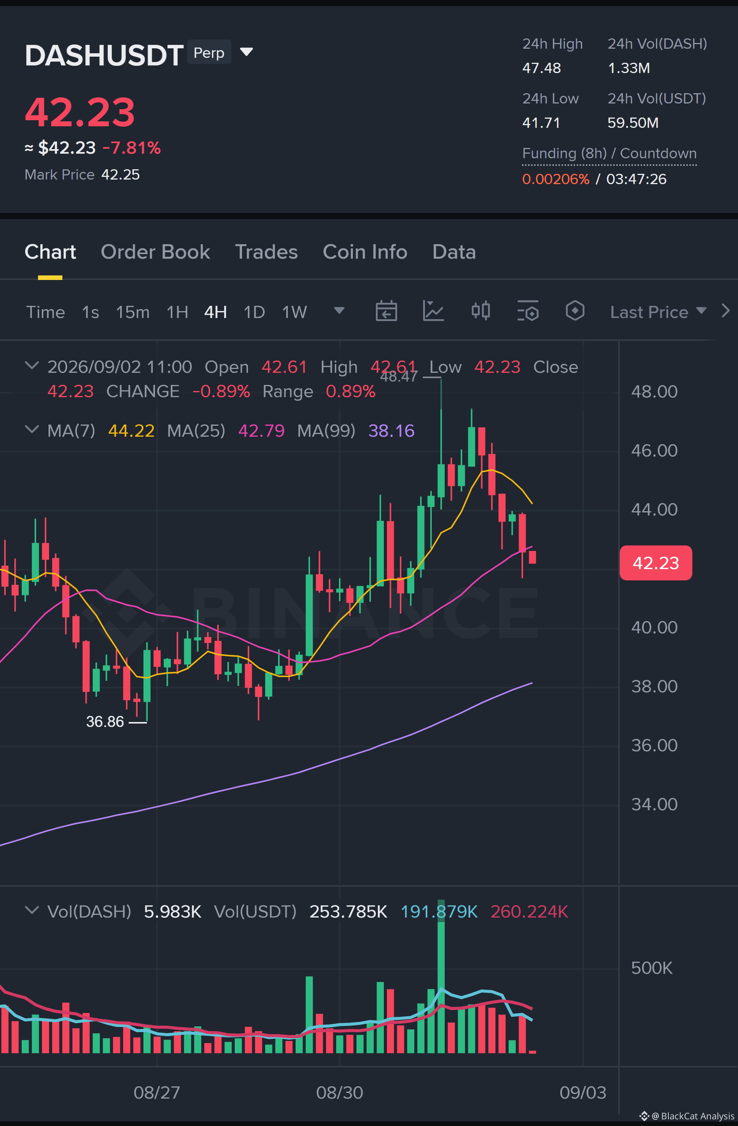The width and height of the screenshot is (738, 1126).
Task: Open the chart display settings icon
Action: pyautogui.click(x=528, y=311)
